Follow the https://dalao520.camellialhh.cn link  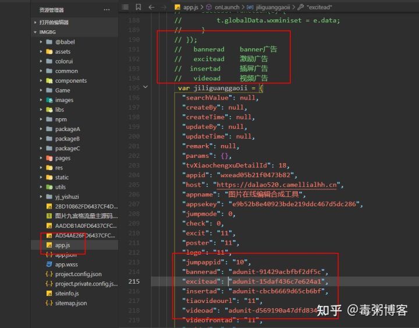(276, 185)
